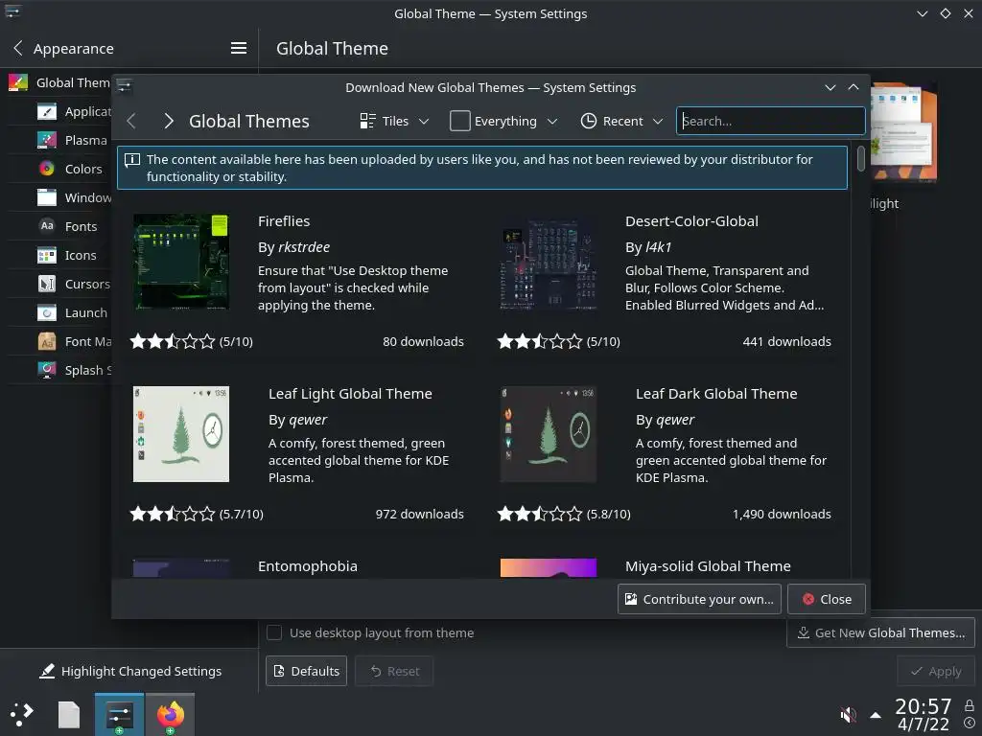Click the Plasma Style sidebar icon
The image size is (982, 736).
[47, 140]
